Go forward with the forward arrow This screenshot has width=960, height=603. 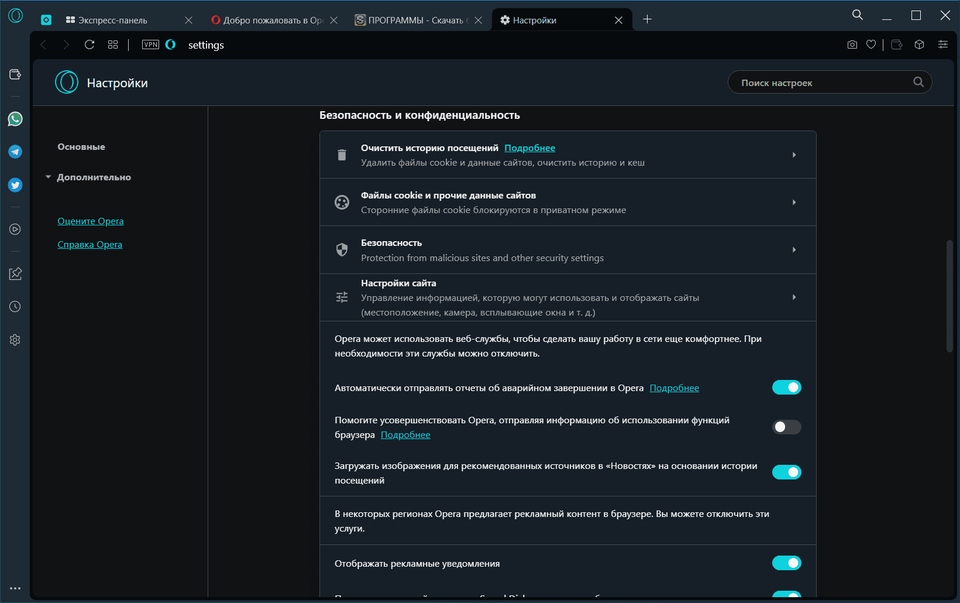(x=66, y=44)
